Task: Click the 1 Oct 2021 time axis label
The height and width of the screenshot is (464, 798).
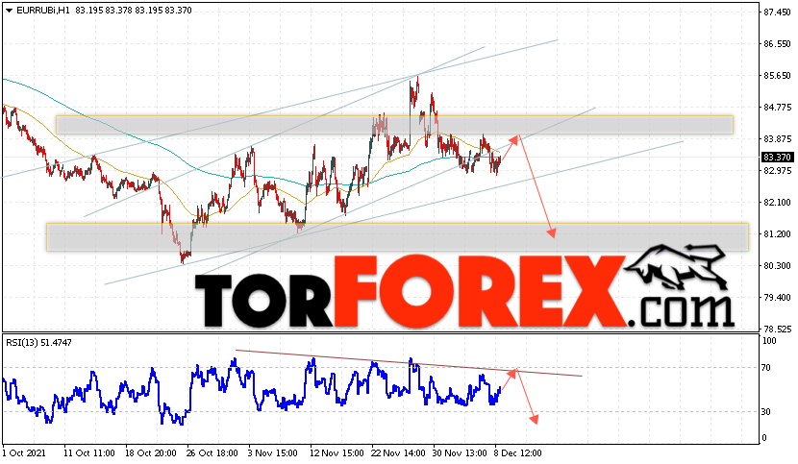Action: (x=24, y=452)
